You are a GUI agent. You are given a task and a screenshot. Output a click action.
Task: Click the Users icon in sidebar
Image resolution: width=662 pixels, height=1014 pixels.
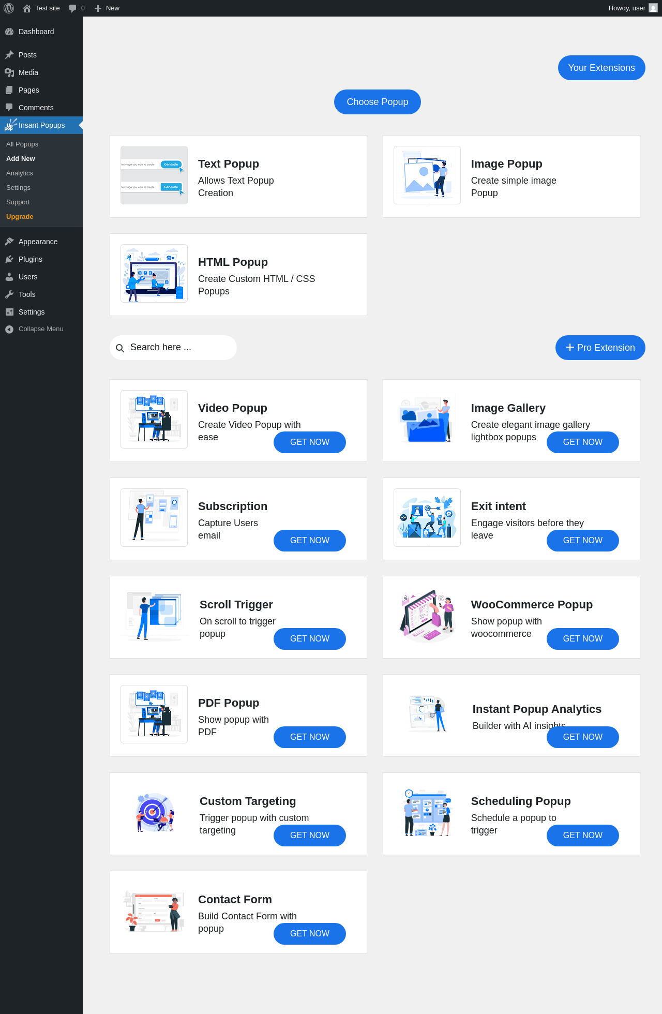click(x=9, y=277)
